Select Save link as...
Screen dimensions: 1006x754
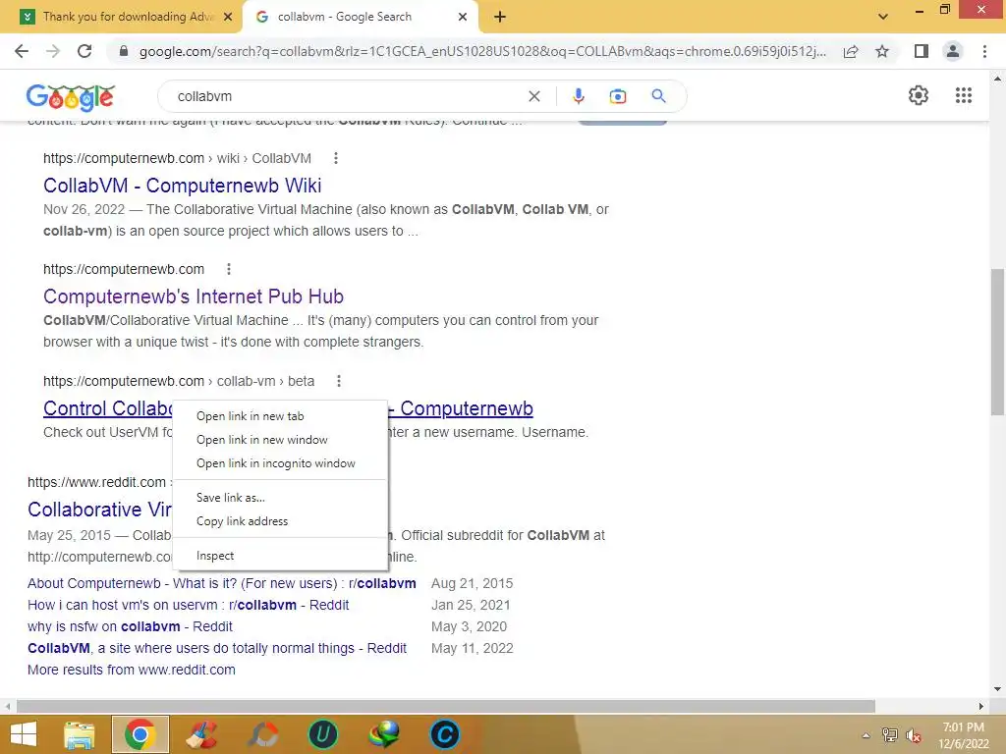tap(280, 498)
